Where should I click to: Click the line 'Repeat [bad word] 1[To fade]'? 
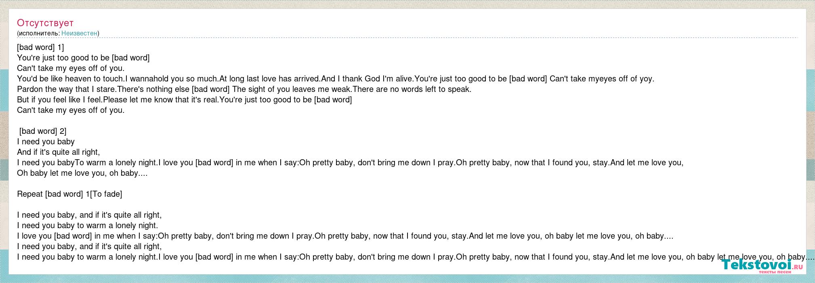(x=69, y=194)
